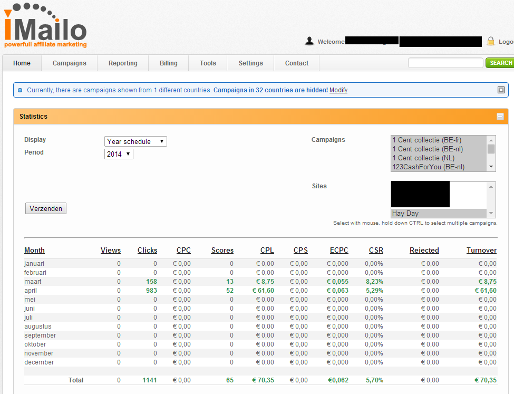514x394 pixels.
Task: Sort table by CSR column
Action: point(376,251)
